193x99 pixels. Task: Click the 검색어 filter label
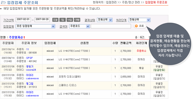64,26
